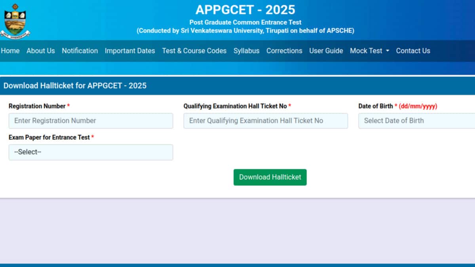Image resolution: width=475 pixels, height=267 pixels.
Task: View Important Dates page
Action: (x=130, y=51)
